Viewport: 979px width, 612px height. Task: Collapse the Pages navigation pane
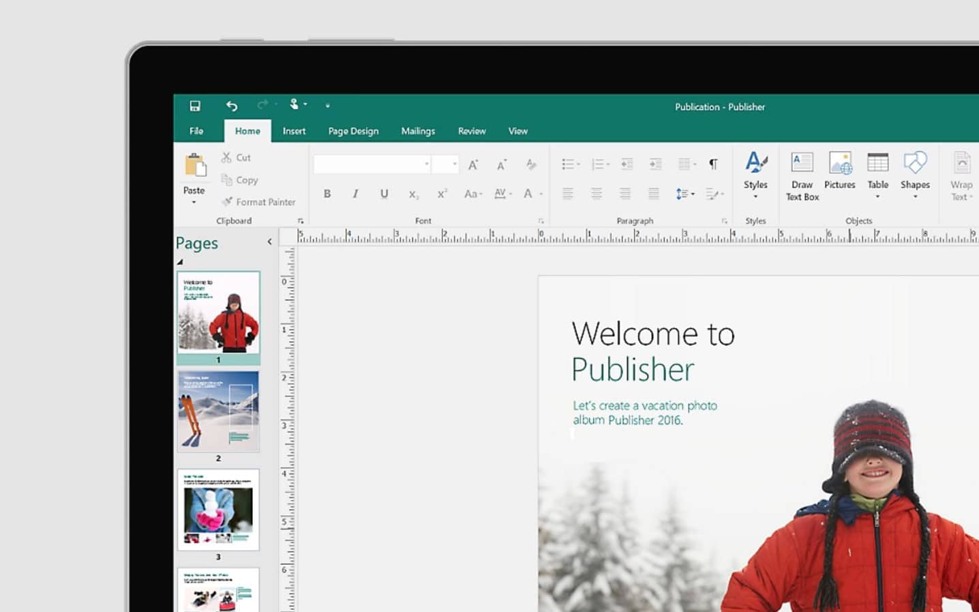pos(269,242)
